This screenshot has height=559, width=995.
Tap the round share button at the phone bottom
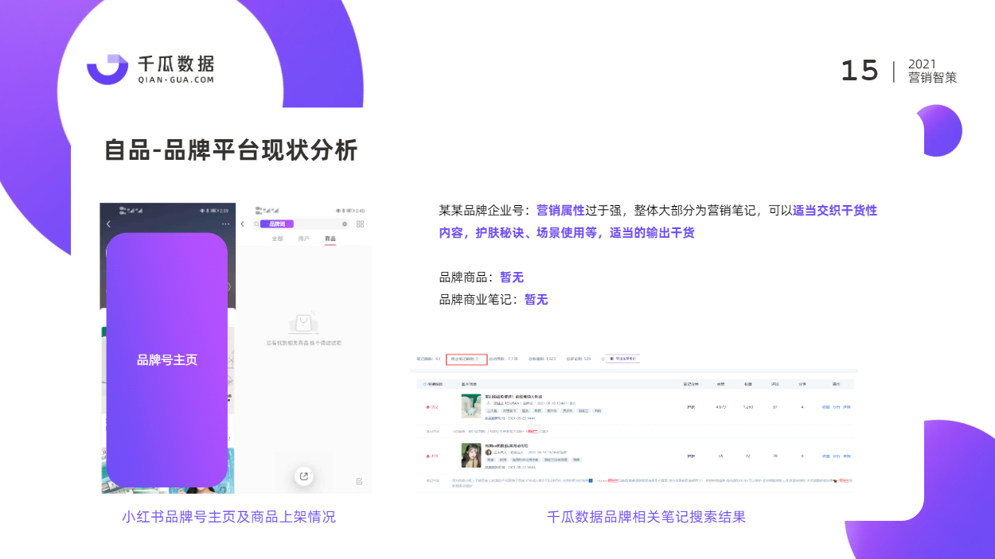click(303, 476)
